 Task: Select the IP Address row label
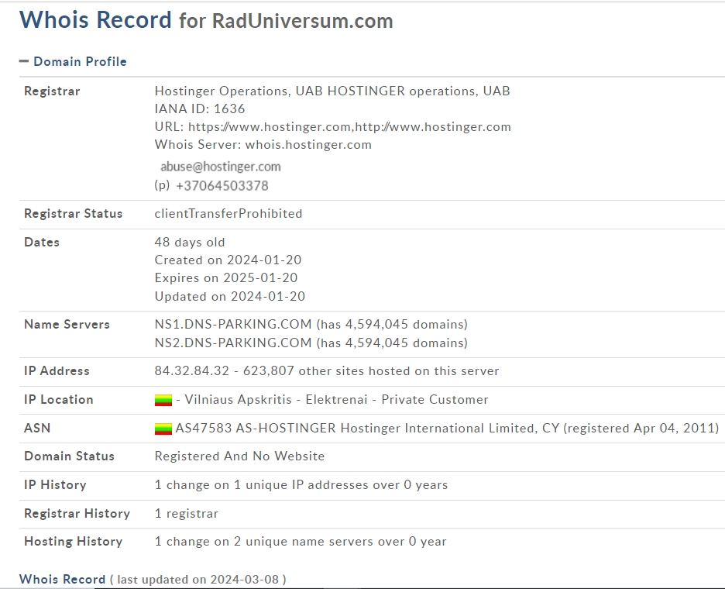[57, 371]
